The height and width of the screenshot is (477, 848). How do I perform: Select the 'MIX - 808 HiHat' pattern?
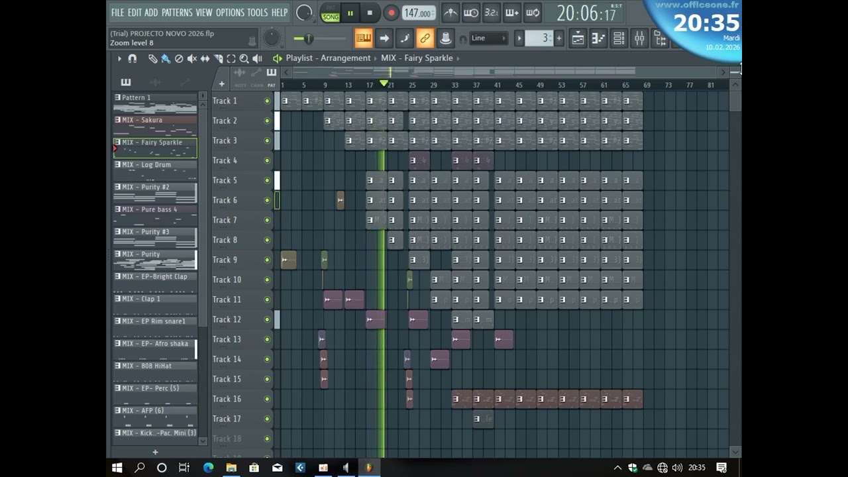(x=155, y=372)
